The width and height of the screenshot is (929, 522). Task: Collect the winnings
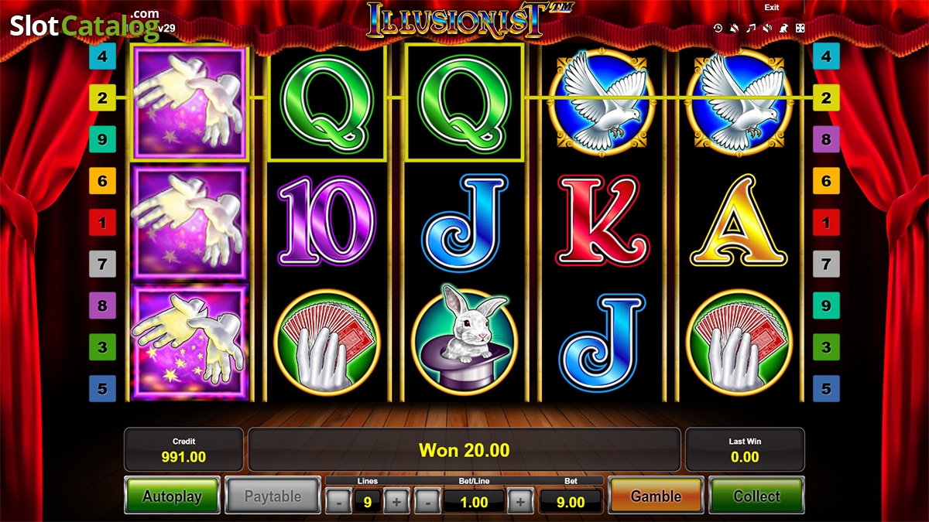pyautogui.click(x=757, y=496)
